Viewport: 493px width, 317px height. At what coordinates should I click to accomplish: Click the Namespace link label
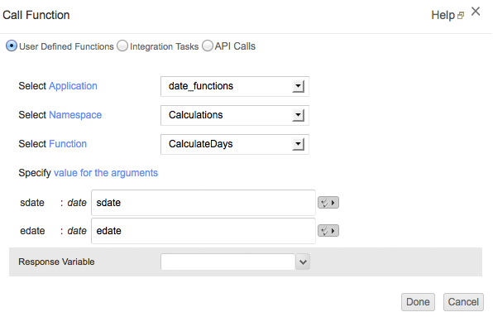(x=75, y=115)
